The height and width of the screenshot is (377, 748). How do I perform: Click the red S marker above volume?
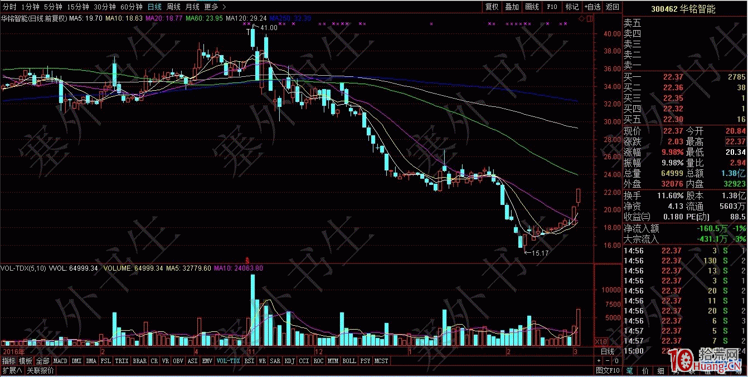(247, 260)
